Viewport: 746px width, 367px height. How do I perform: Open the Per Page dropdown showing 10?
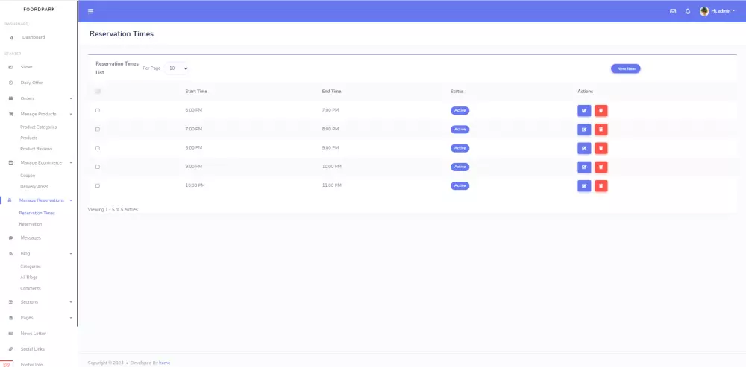point(178,68)
